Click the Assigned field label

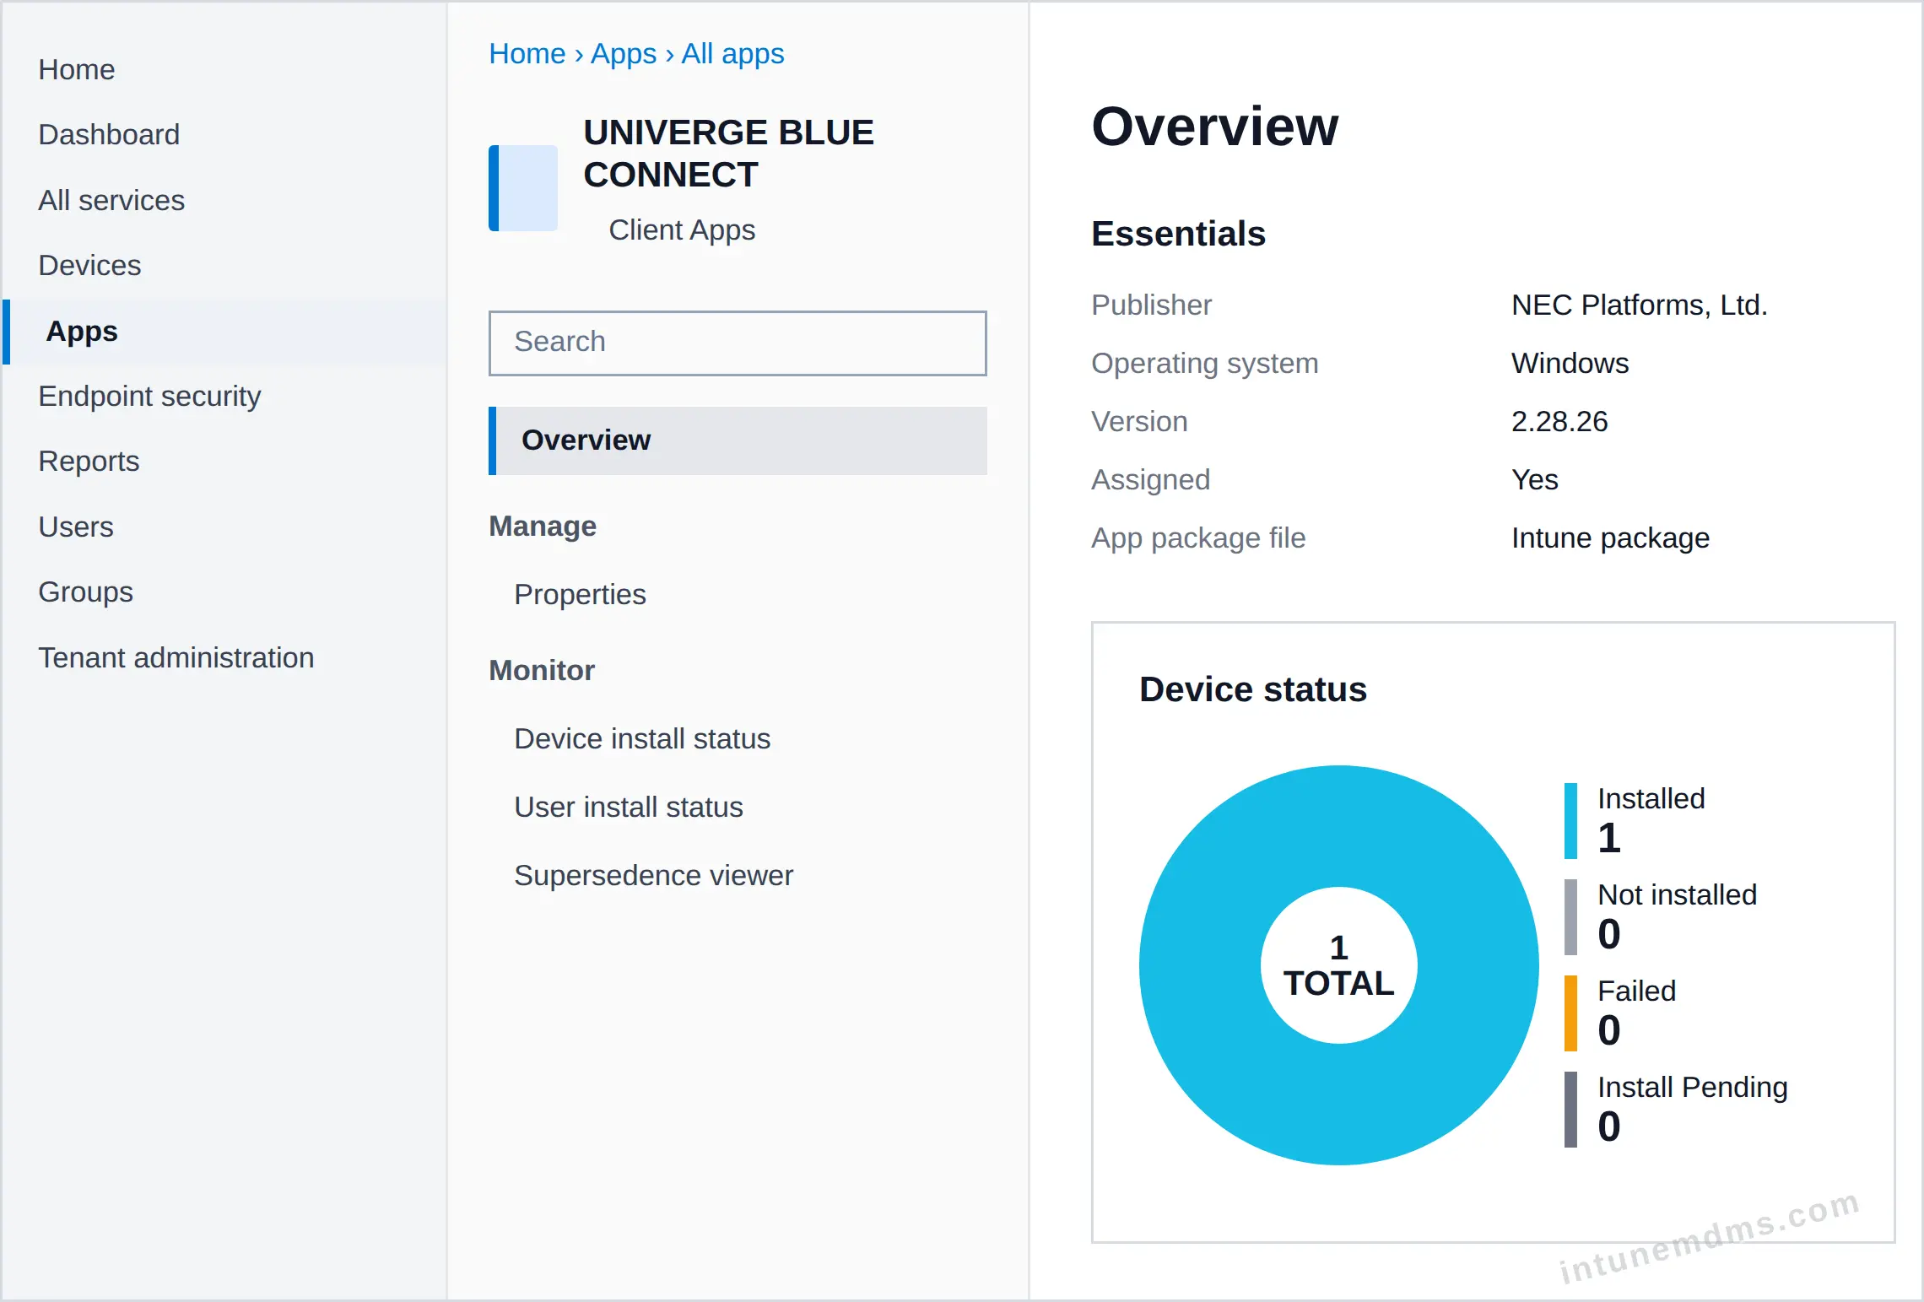tap(1151, 480)
